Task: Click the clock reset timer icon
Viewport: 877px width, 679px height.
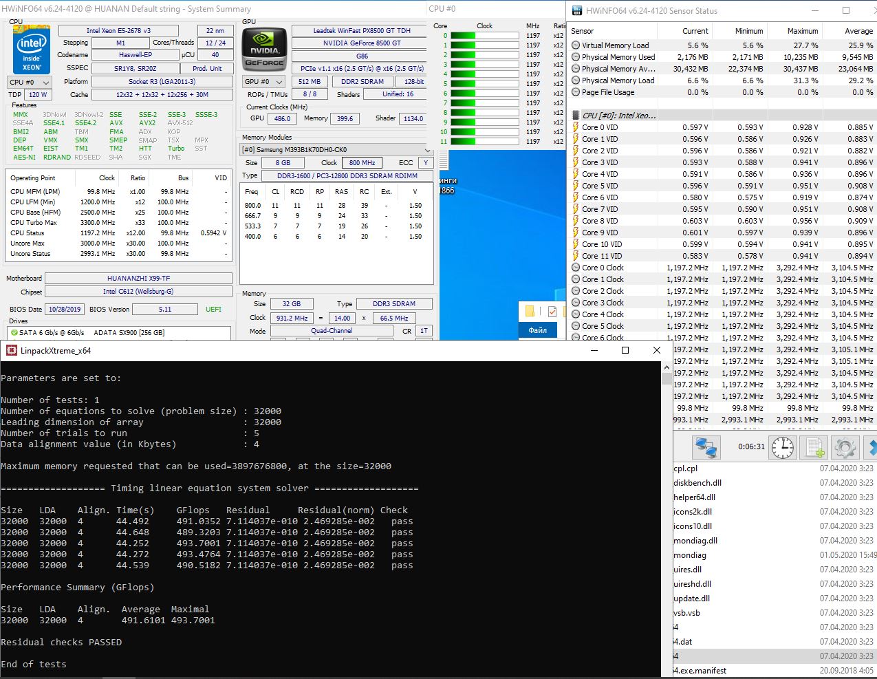Action: coord(783,447)
